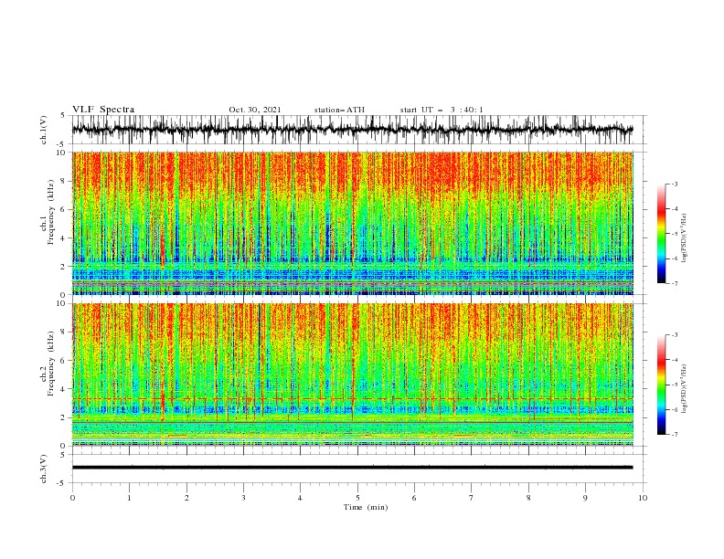Click the "-3" value on ch.2 colorbar
Viewport: 724px width, 559px height.
point(675,335)
